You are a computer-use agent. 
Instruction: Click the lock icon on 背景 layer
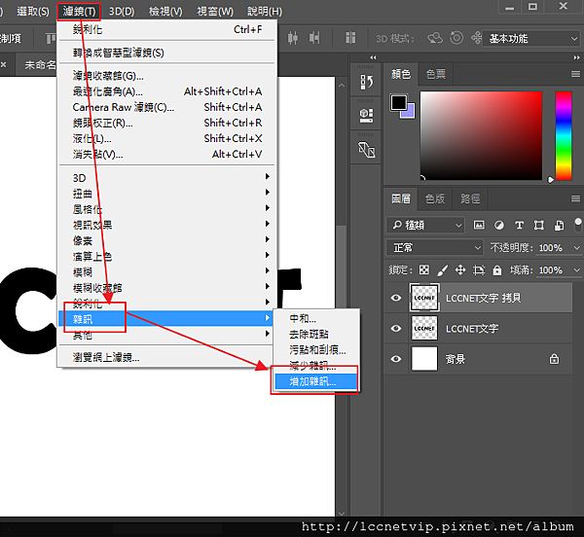pos(554,359)
